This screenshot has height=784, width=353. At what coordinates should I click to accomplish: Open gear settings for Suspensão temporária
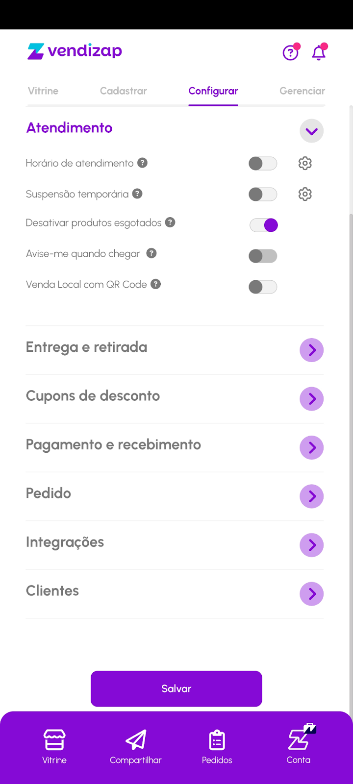[x=305, y=194]
